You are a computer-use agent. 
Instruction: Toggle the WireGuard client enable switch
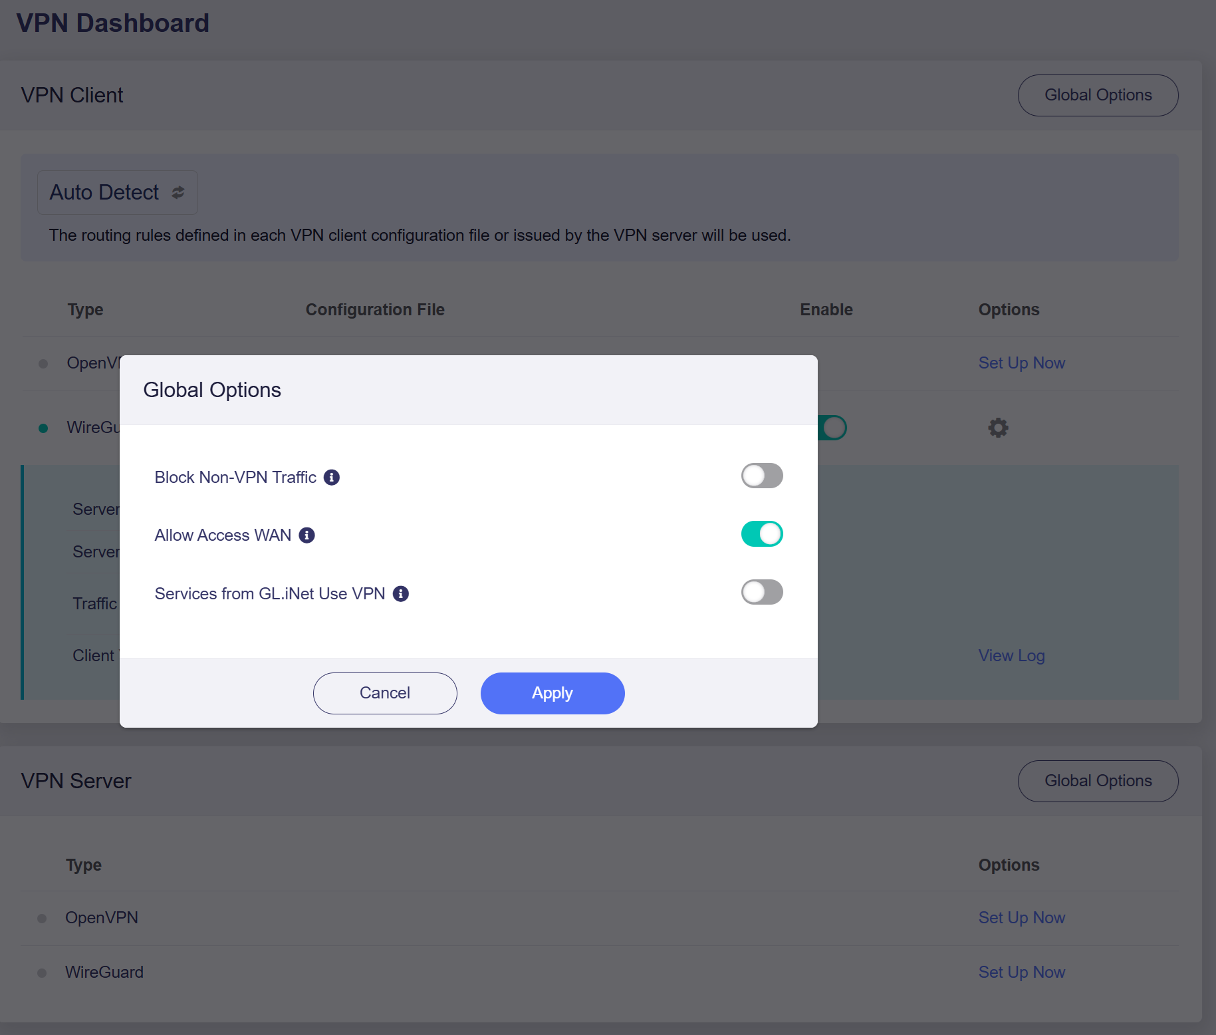coord(834,428)
